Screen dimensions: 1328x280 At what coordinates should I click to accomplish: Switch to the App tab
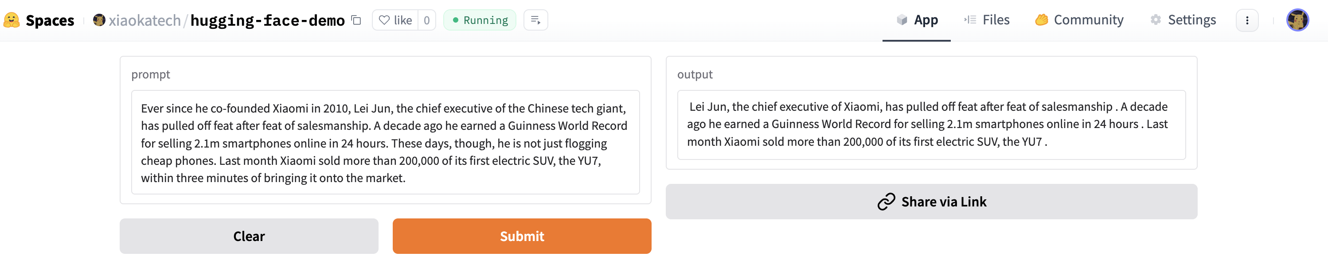pyautogui.click(x=917, y=20)
